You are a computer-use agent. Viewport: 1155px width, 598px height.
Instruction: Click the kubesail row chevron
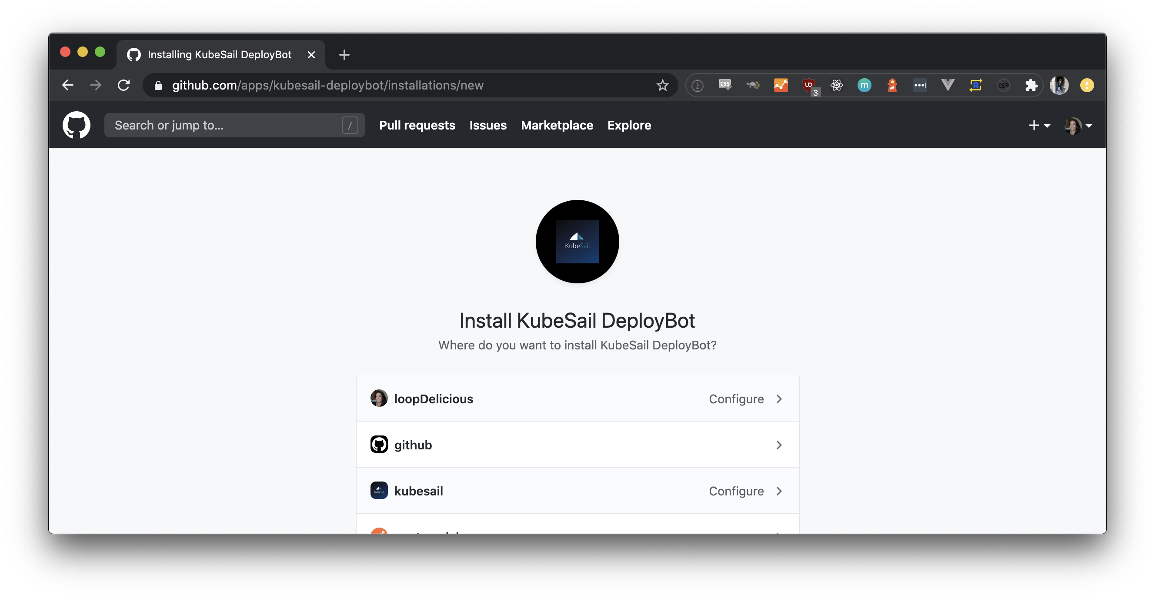click(x=779, y=491)
